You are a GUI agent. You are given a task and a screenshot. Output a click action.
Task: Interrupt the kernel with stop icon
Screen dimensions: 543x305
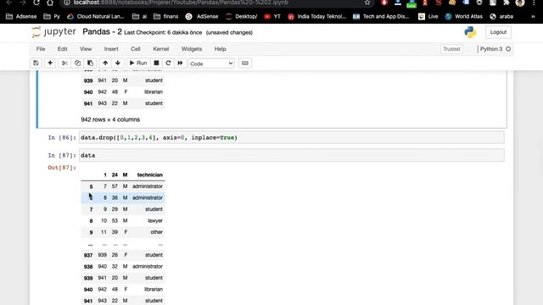[156, 64]
